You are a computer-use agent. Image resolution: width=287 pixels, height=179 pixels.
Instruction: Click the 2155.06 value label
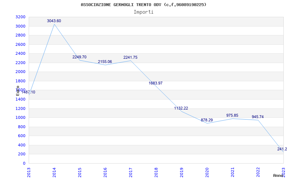coord(105,62)
